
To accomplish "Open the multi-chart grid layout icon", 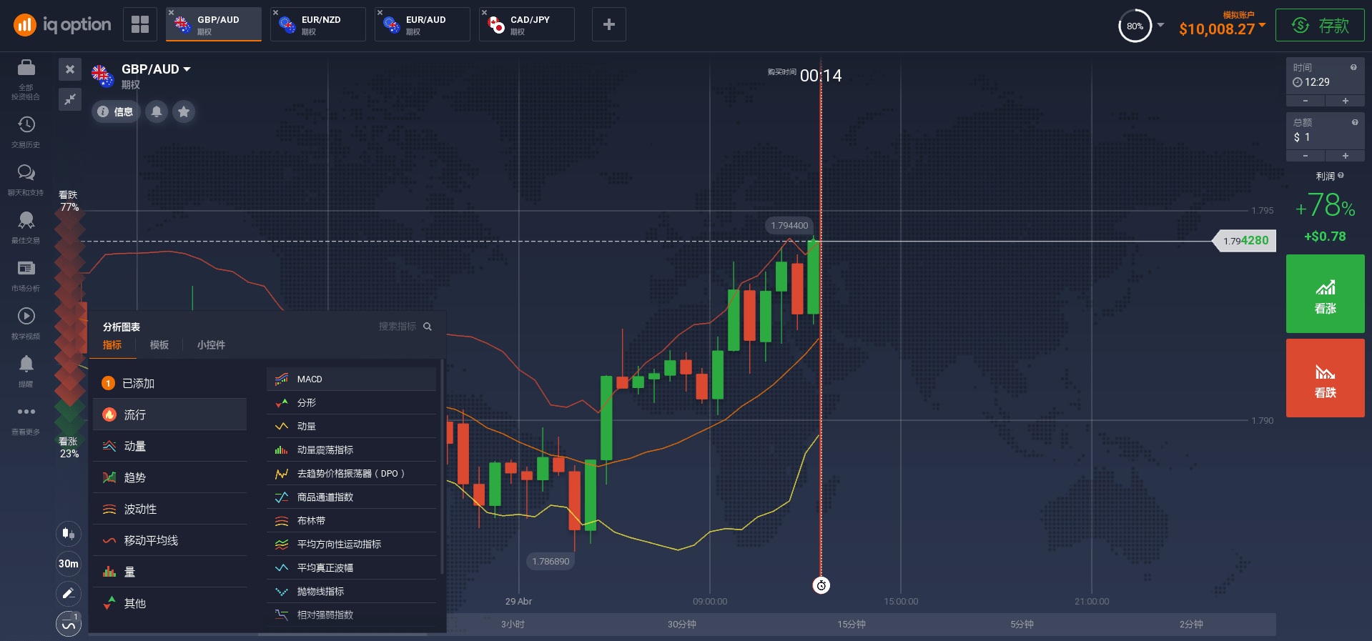I will pos(140,24).
